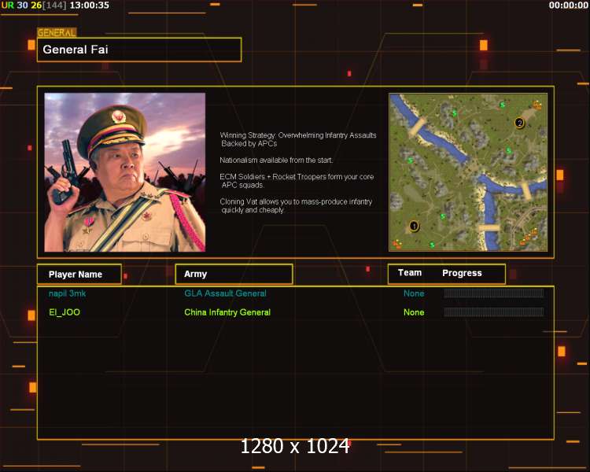The height and width of the screenshot is (472, 590).
Task: Click the Team column header
Action: tap(410, 273)
